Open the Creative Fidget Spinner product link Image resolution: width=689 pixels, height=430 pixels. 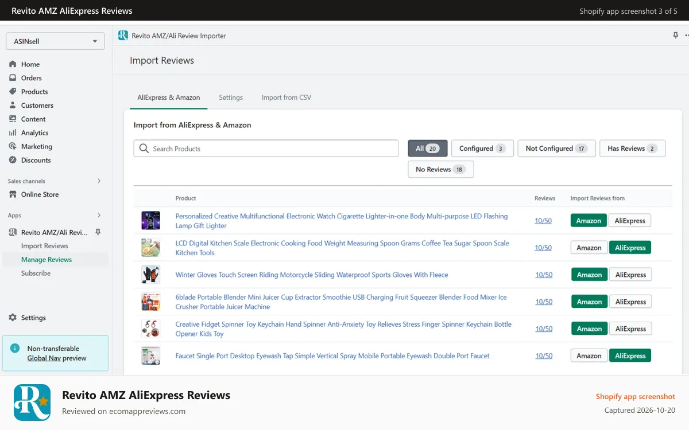click(x=343, y=329)
